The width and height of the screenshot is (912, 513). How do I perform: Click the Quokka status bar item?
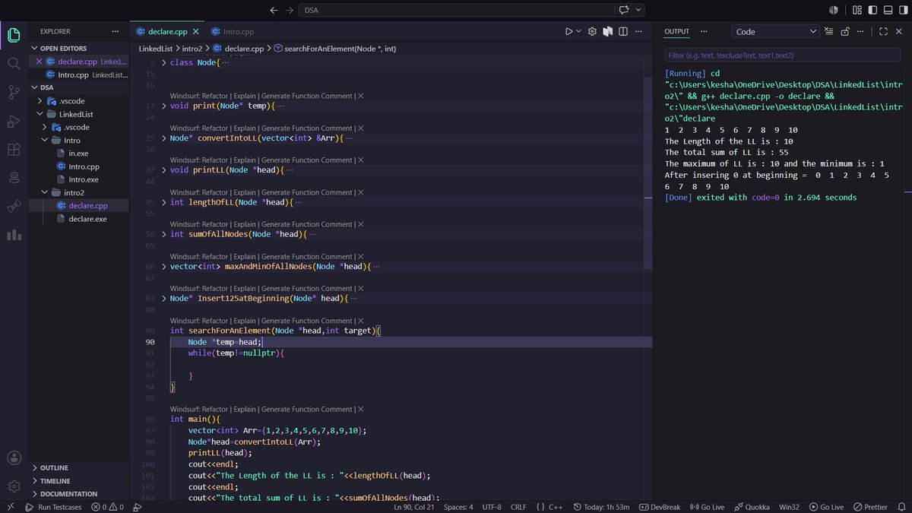752,507
